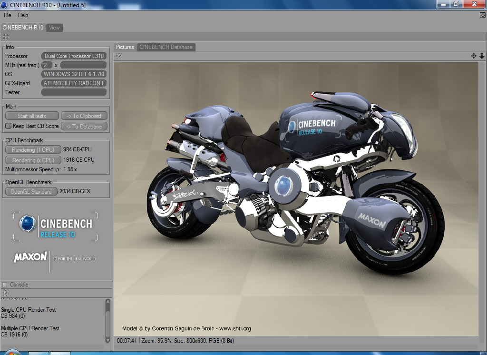Click the CINEBENCH title bar app icon
This screenshot has height=355, width=487.
[4, 5]
